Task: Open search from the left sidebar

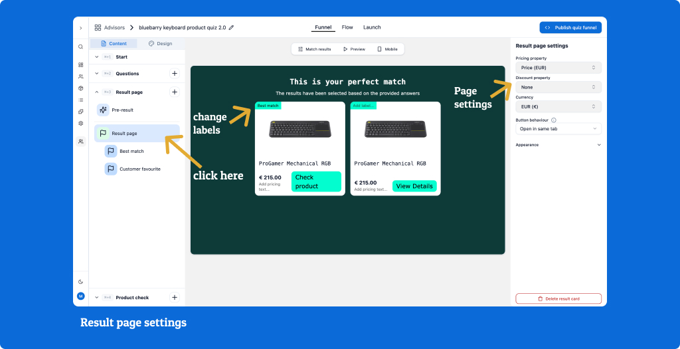Action: pos(80,47)
